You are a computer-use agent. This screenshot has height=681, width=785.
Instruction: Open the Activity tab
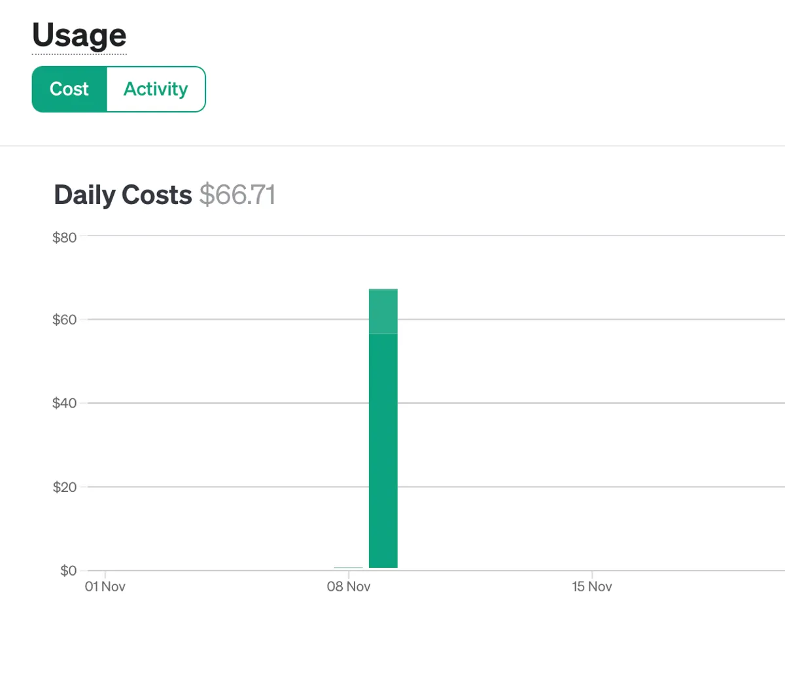click(156, 89)
